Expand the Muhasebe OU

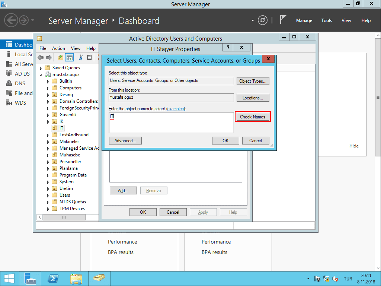coord(48,155)
